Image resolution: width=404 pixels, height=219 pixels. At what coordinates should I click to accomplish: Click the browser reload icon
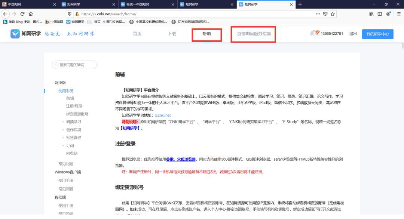tap(22, 14)
